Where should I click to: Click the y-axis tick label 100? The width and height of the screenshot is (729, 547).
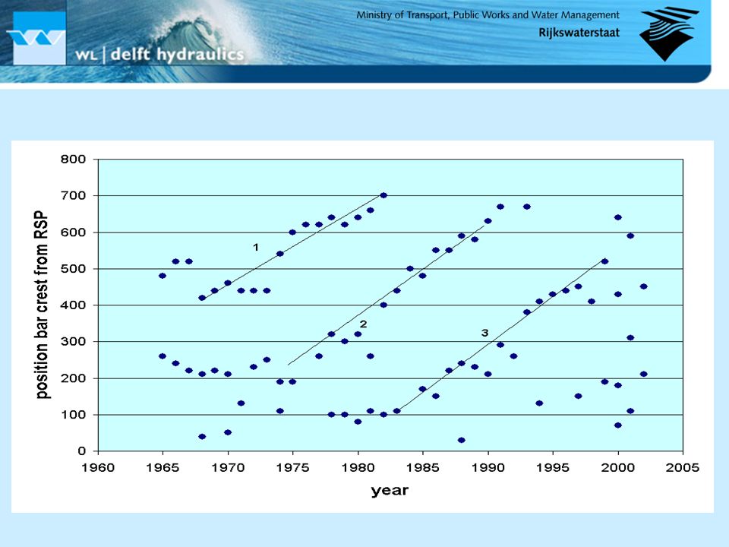pyautogui.click(x=73, y=415)
